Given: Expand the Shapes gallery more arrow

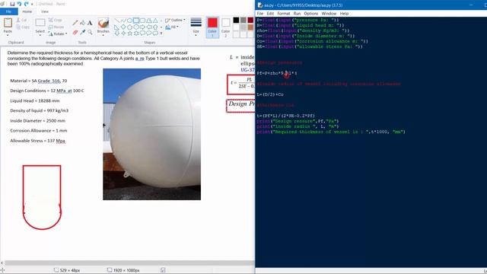Looking at the screenshot, I should [x=161, y=33].
